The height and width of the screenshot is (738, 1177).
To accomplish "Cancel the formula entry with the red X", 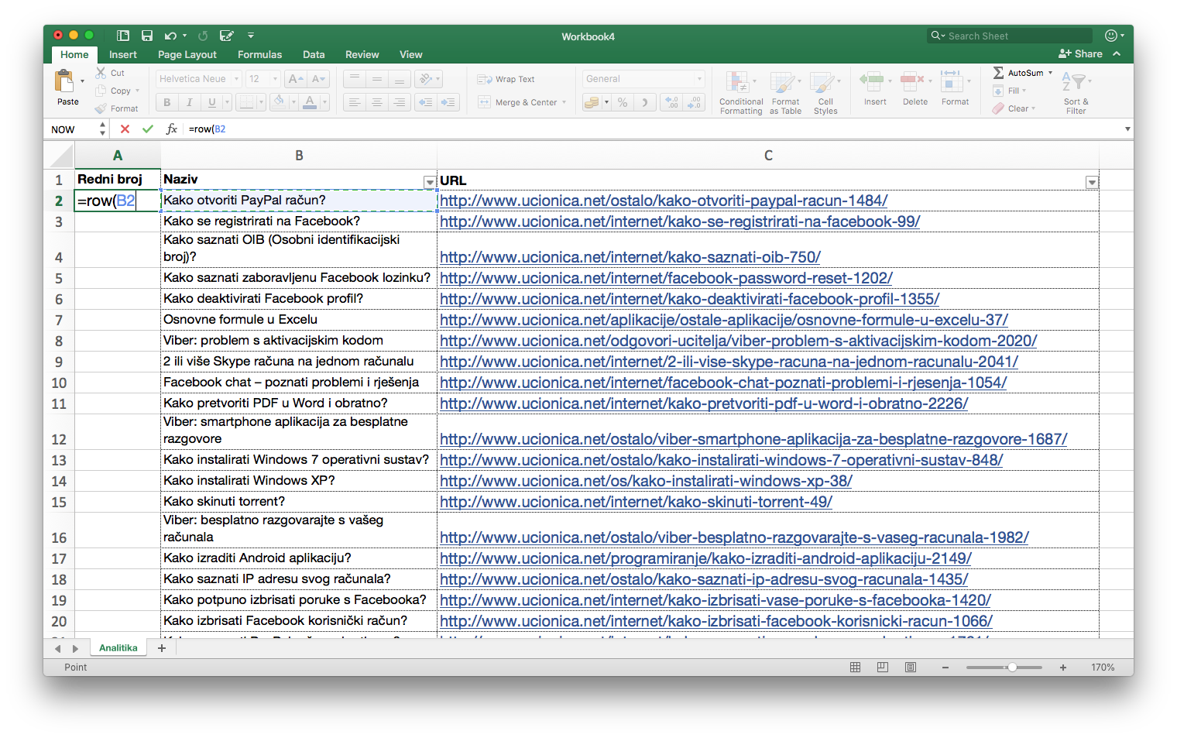I will [x=125, y=129].
